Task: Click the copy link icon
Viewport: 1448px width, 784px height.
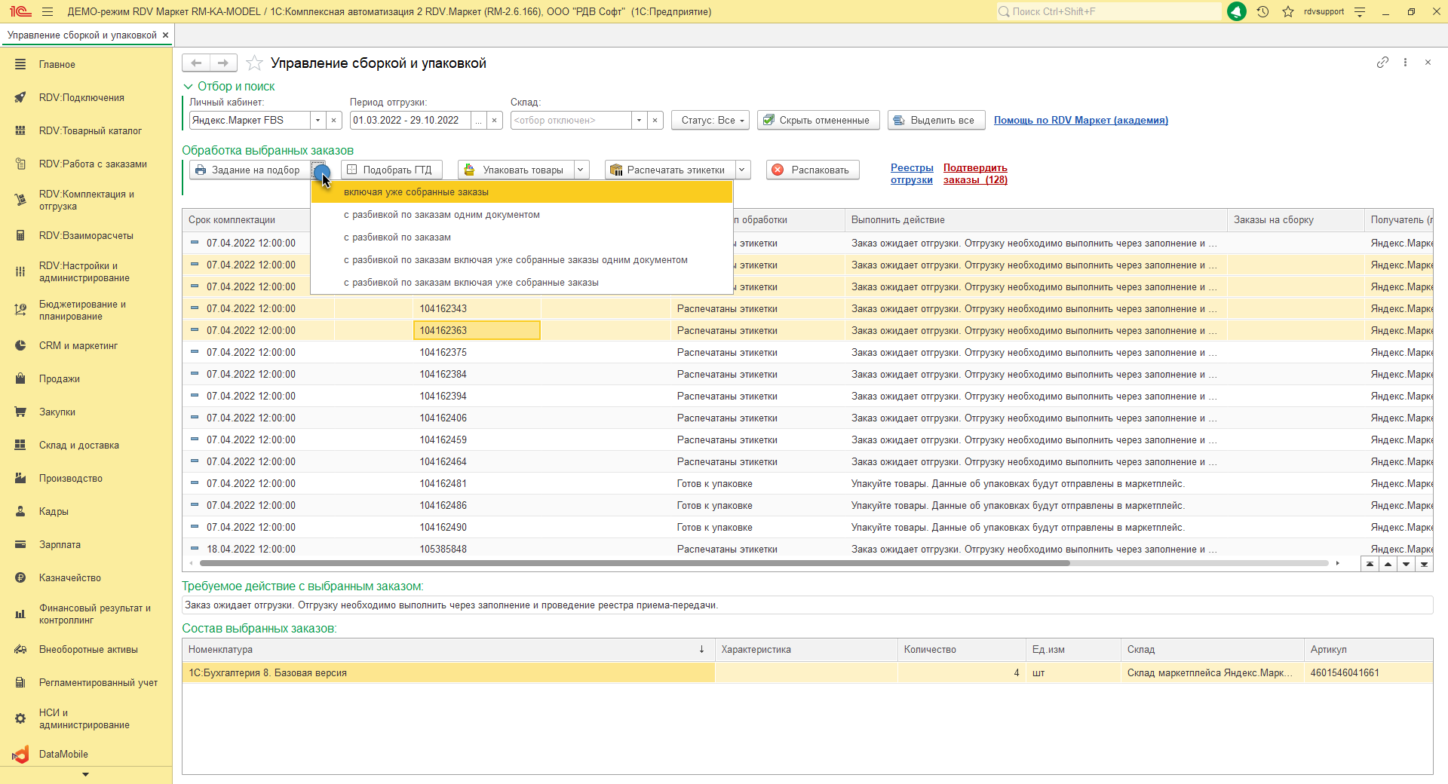Action: (x=1382, y=63)
